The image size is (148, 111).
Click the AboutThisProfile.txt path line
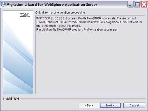(89, 22)
